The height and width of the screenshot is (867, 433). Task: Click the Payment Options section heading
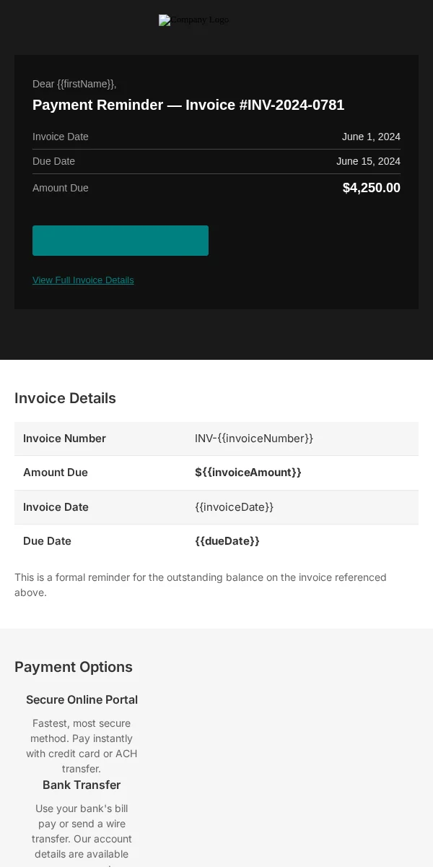pyautogui.click(x=74, y=667)
